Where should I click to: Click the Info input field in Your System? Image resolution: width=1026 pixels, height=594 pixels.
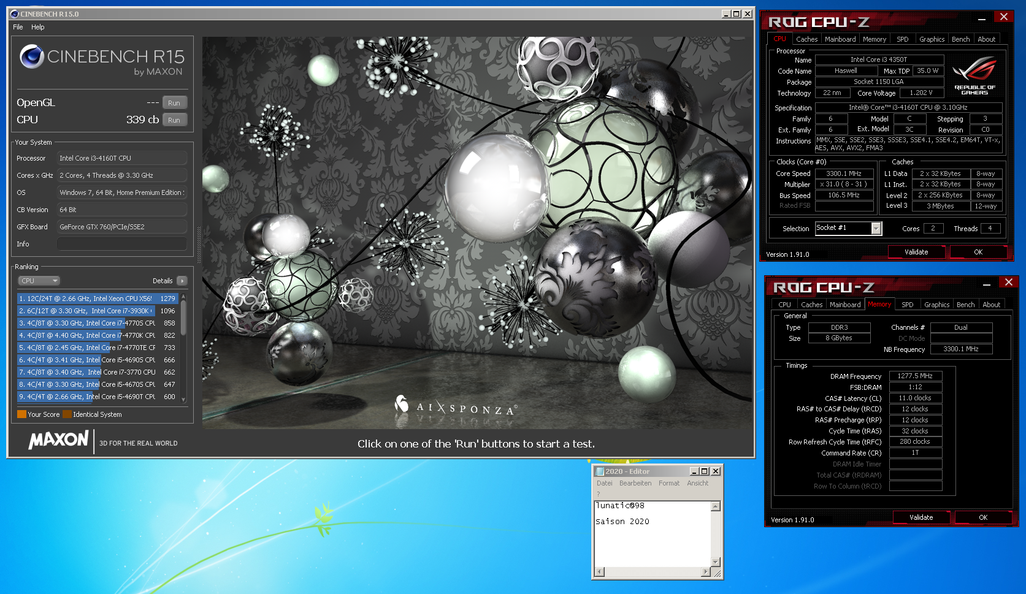pos(121,244)
